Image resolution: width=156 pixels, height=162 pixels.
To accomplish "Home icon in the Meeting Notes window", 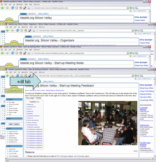I will click(x=21, y=53).
